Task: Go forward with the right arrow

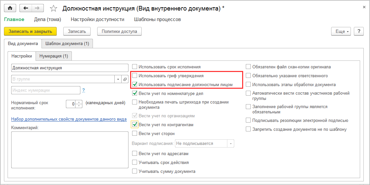Action: [x=37, y=8]
